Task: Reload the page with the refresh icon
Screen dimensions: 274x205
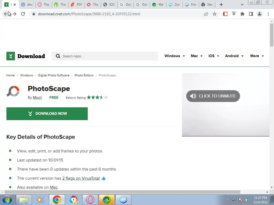Action: (x=23, y=14)
